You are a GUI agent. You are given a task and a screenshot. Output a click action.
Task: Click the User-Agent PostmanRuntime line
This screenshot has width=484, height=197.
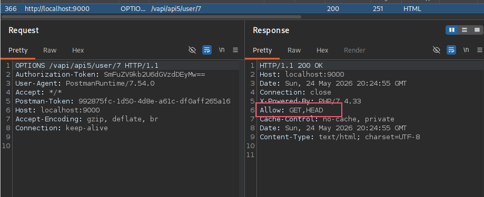click(85, 83)
